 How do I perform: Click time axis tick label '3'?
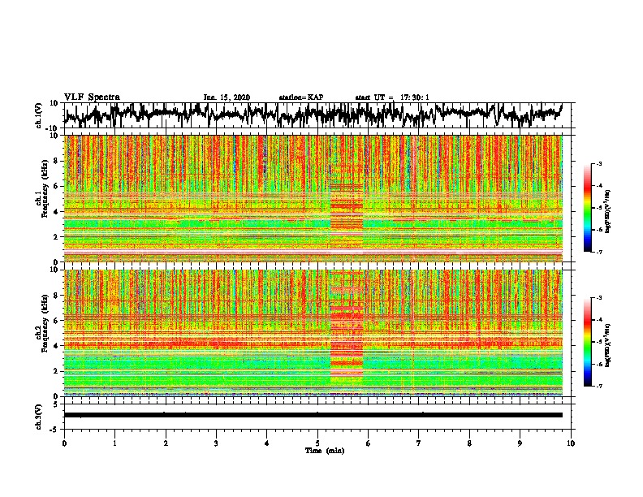(x=216, y=443)
